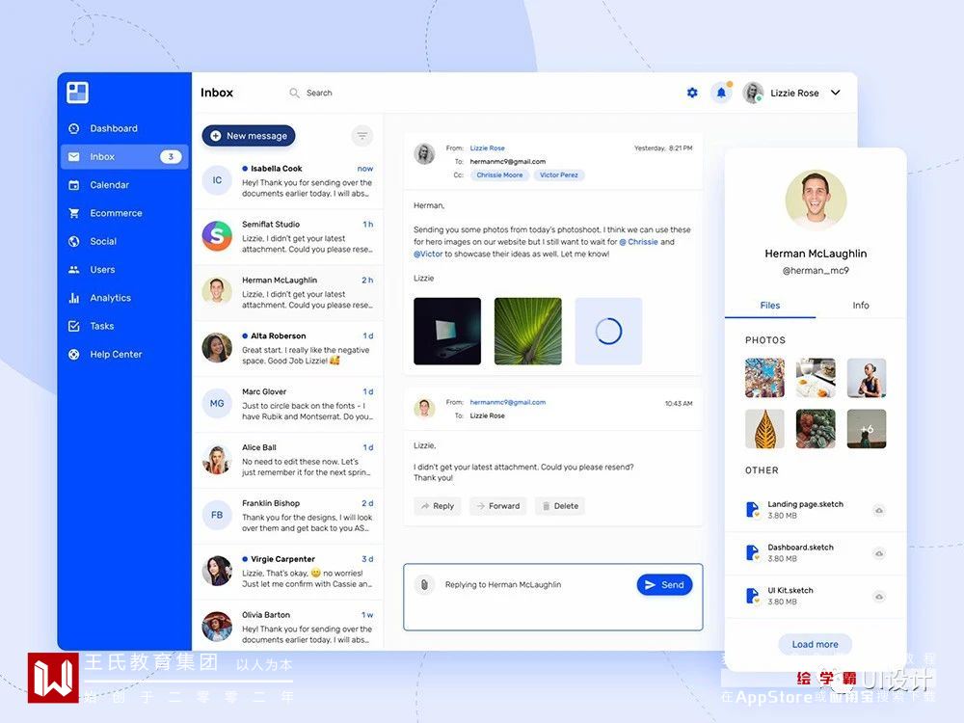Click the Forward button

[498, 506]
